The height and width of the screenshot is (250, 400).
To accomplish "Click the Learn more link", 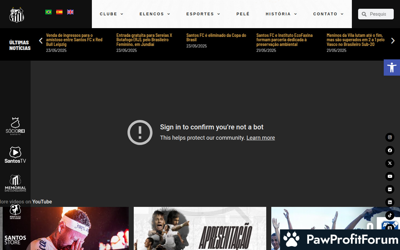I will point(261,138).
